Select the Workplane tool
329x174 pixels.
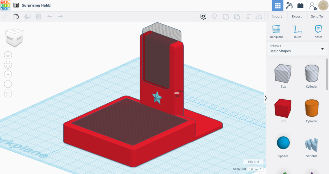pos(276,31)
